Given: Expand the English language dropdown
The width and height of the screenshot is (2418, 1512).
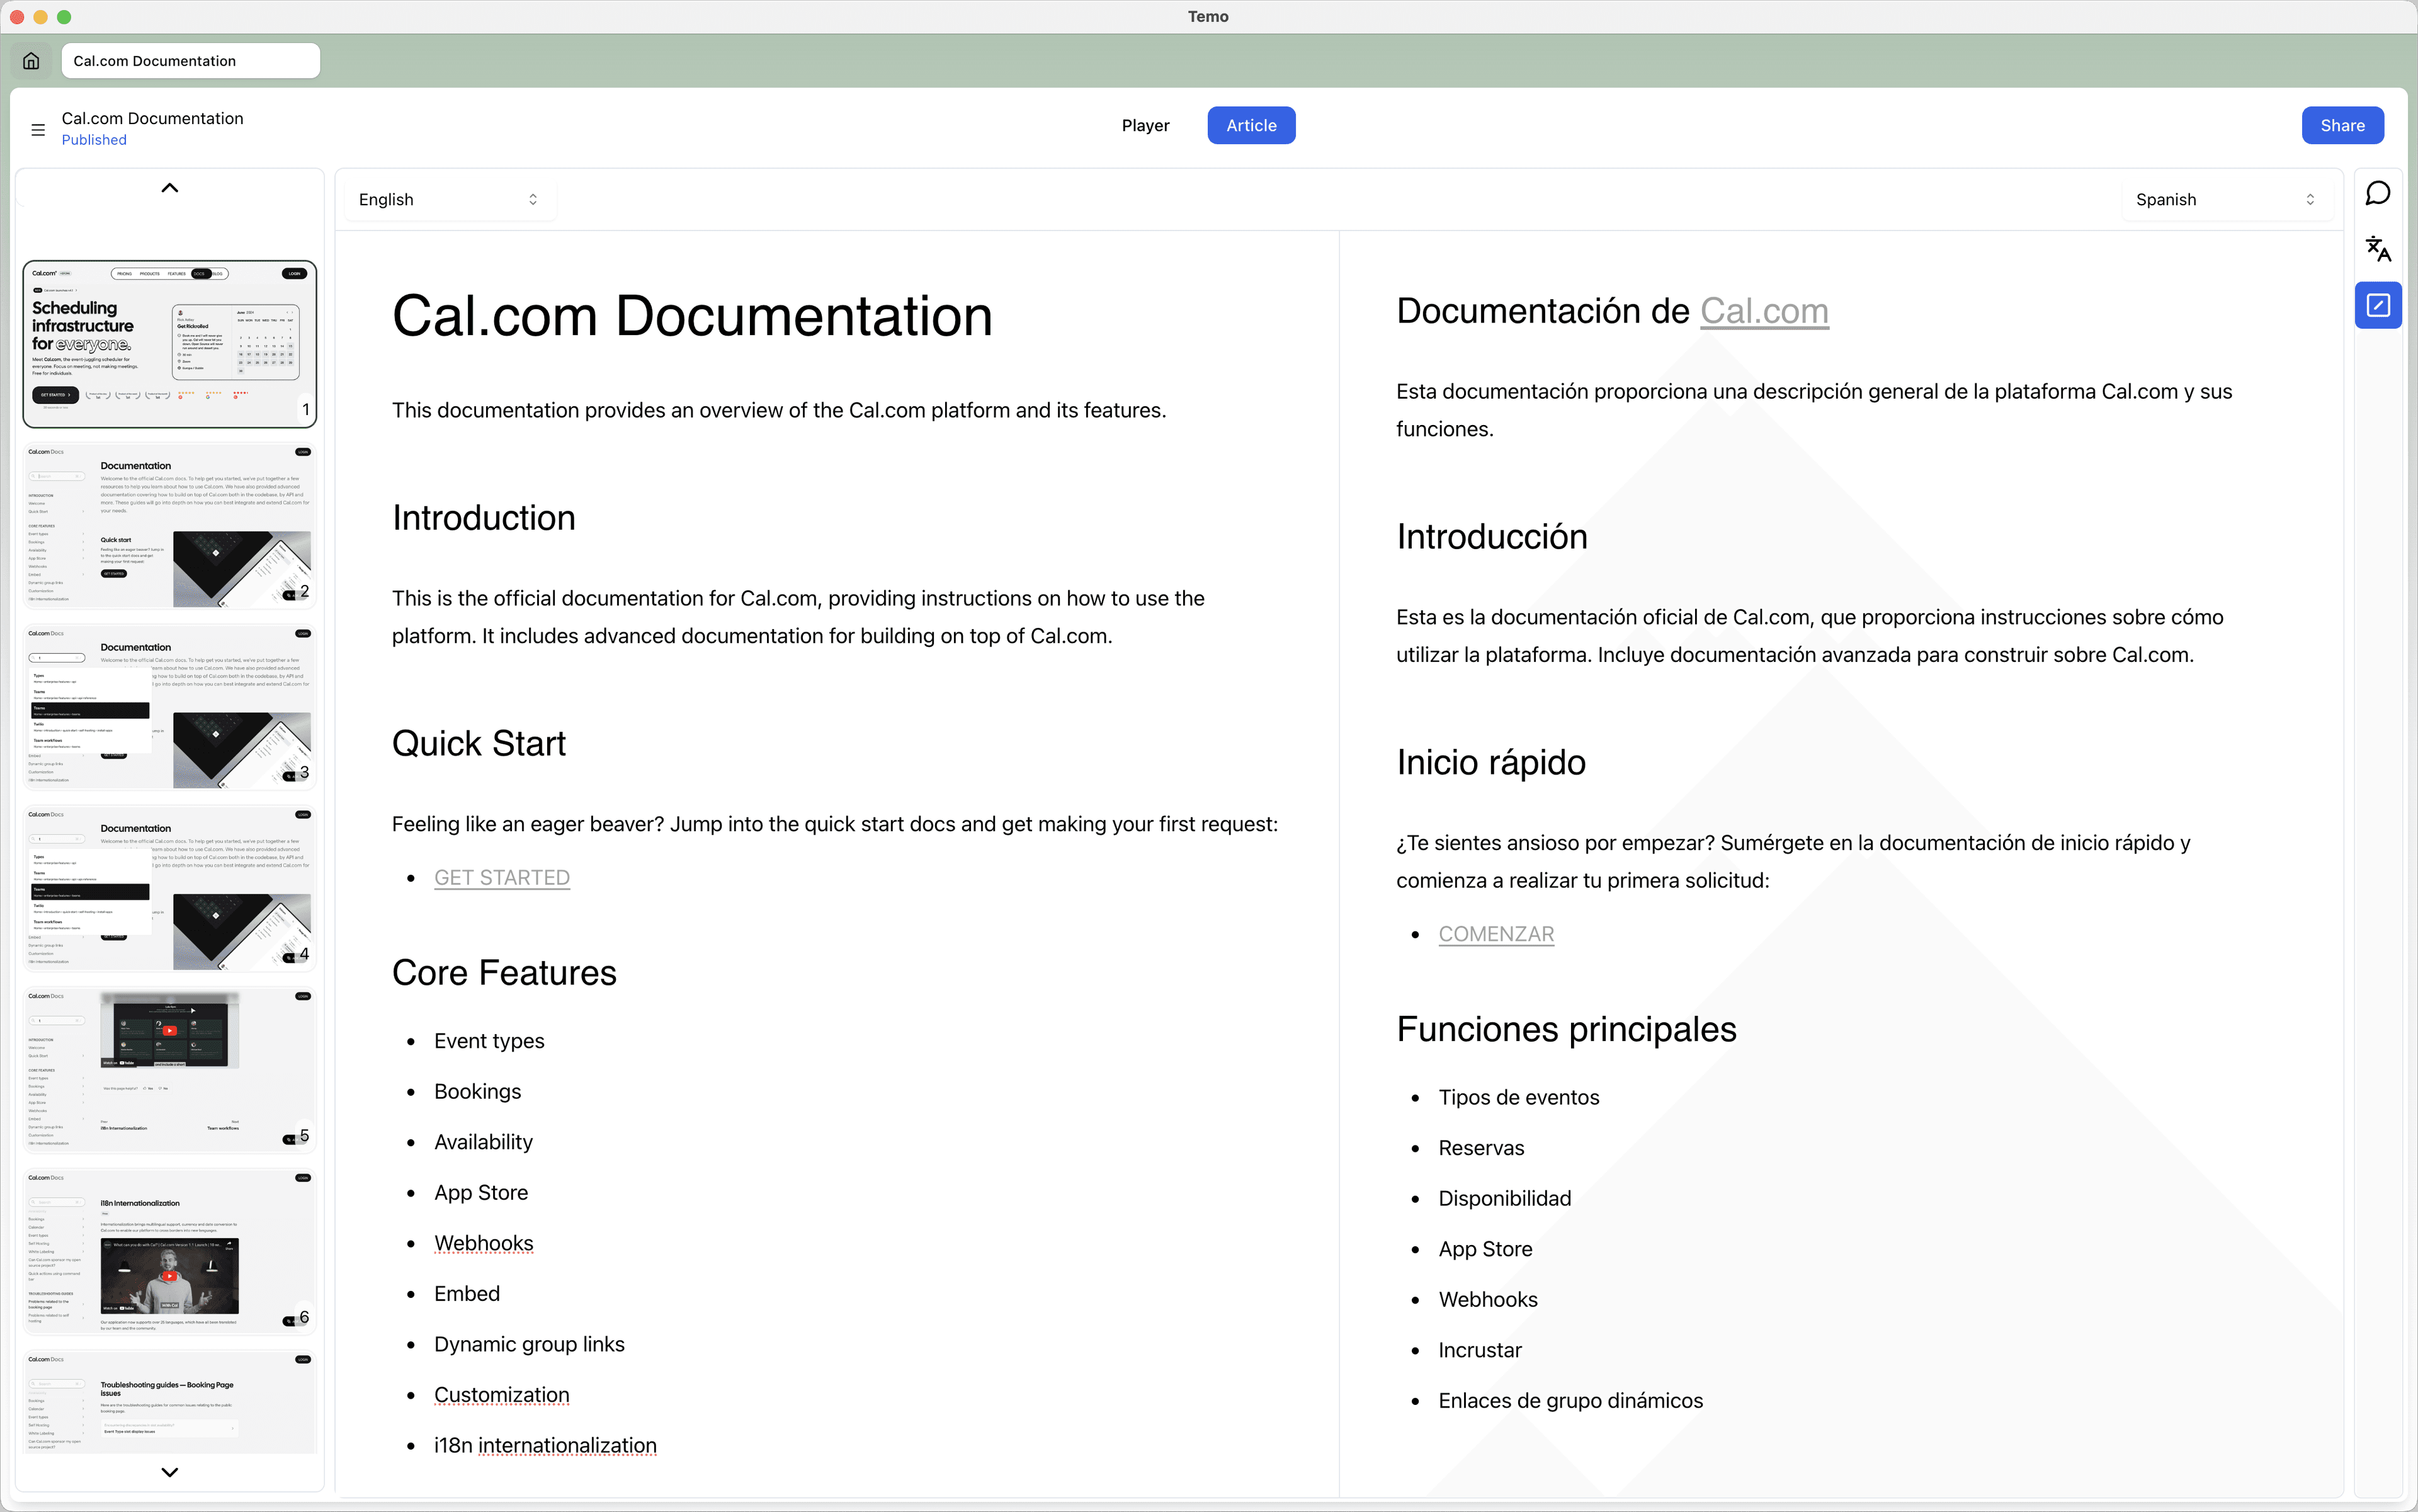Looking at the screenshot, I should coord(446,198).
